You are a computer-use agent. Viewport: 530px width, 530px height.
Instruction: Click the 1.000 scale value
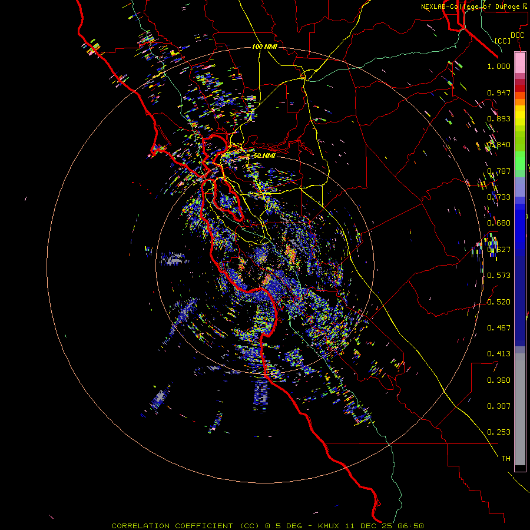pyautogui.click(x=499, y=66)
